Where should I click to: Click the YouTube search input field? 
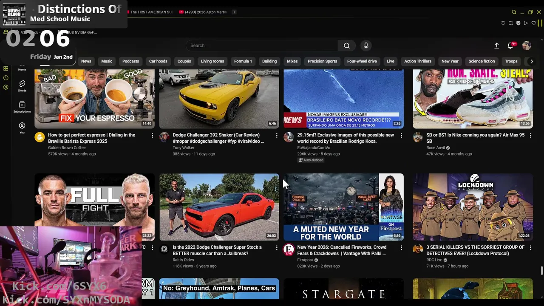262,45
